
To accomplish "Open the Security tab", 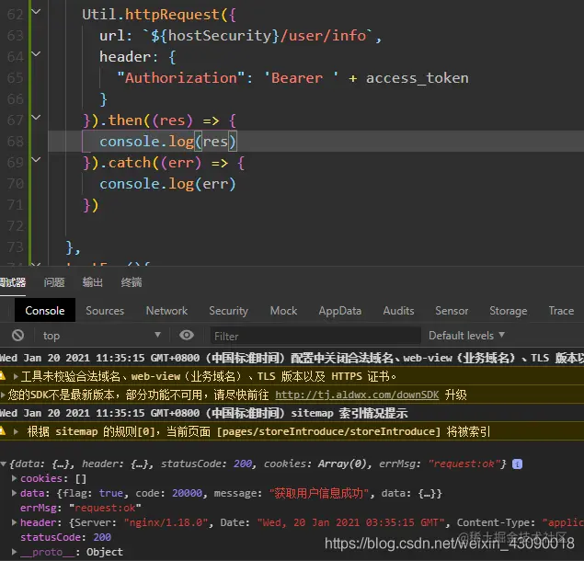I will 228,310.
